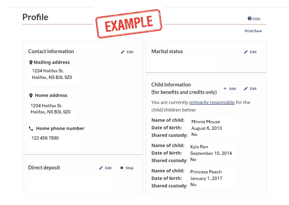Click the Mailing address location pin icon
Screen dimensions: 289x205
[31, 63]
